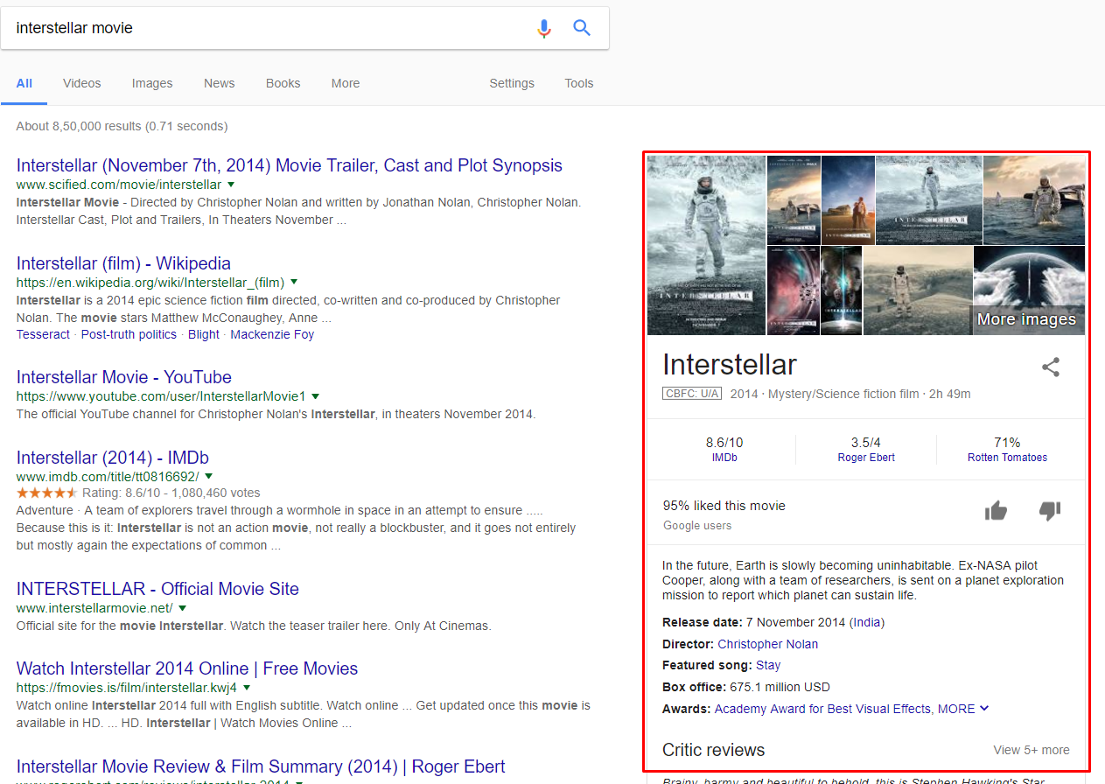
Task: Open Academy Award for Best Visual Effects
Action: coord(822,709)
